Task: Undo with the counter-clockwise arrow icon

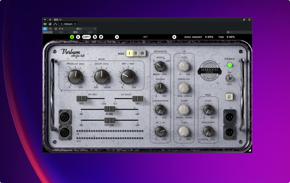Action: tap(95, 37)
